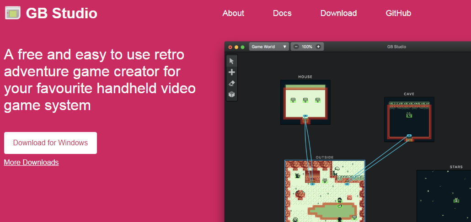
Task: Select the STARS scene thumbnail
Action: 444,196
